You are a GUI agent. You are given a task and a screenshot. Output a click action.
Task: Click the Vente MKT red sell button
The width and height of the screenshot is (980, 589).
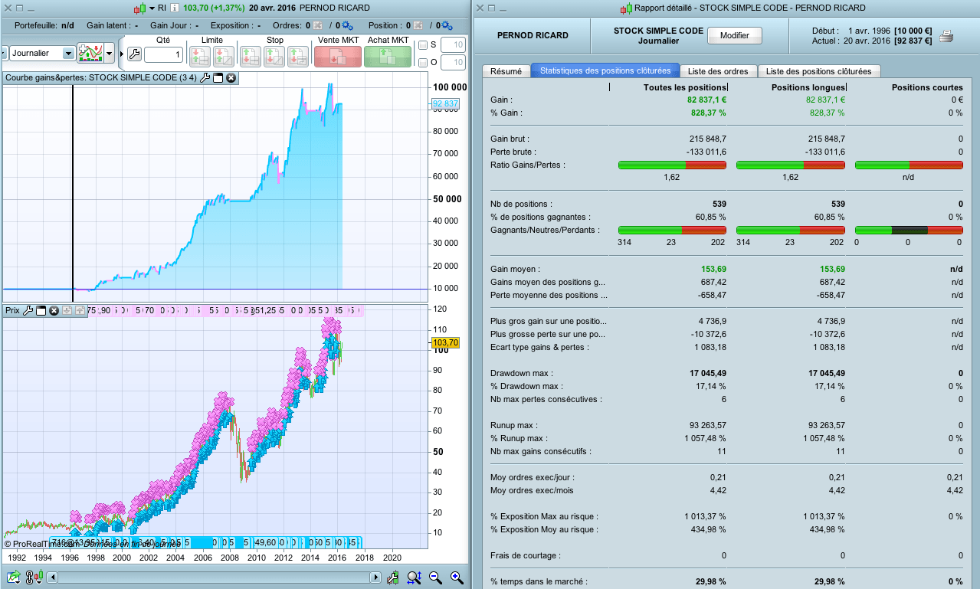[337, 55]
